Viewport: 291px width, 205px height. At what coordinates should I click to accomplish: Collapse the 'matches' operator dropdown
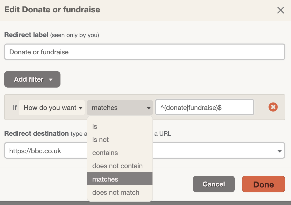pos(120,108)
